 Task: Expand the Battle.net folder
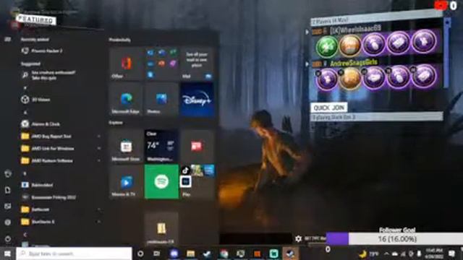pyautogui.click(x=61, y=209)
